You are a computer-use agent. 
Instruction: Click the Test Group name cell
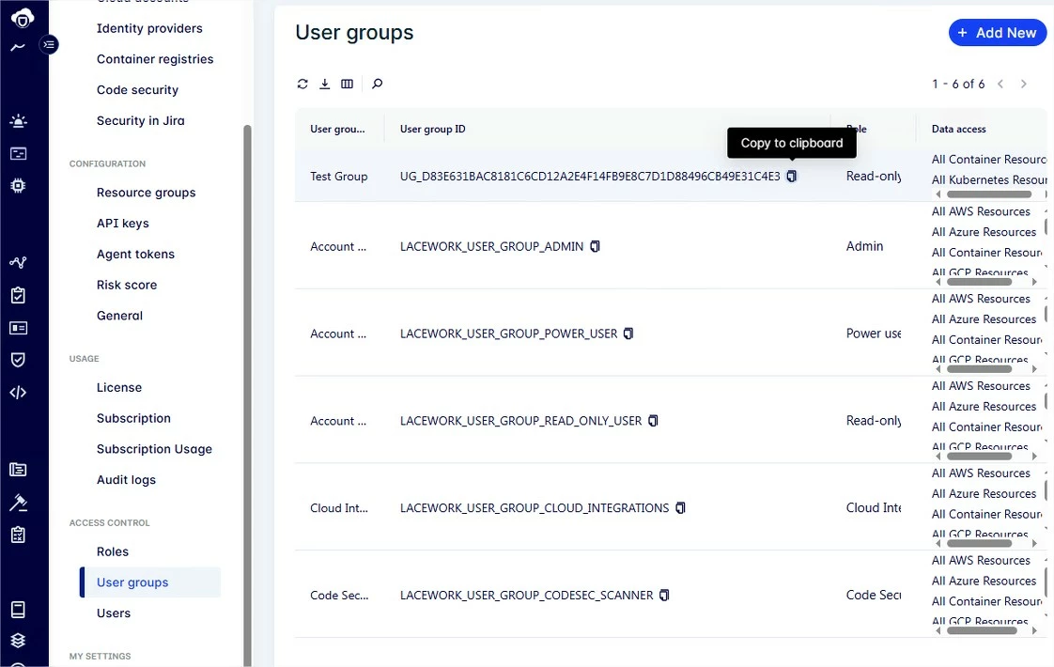pos(339,177)
